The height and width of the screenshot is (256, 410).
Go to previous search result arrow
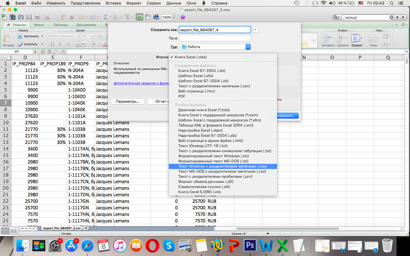[x=397, y=17]
